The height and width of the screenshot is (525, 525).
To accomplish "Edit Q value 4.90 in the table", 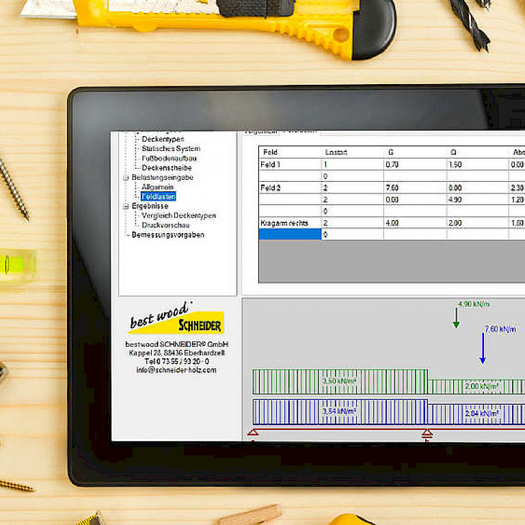I will pos(478,200).
